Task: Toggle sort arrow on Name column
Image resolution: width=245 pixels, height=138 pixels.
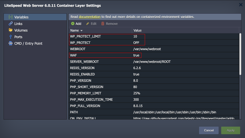Action: tap(81, 31)
